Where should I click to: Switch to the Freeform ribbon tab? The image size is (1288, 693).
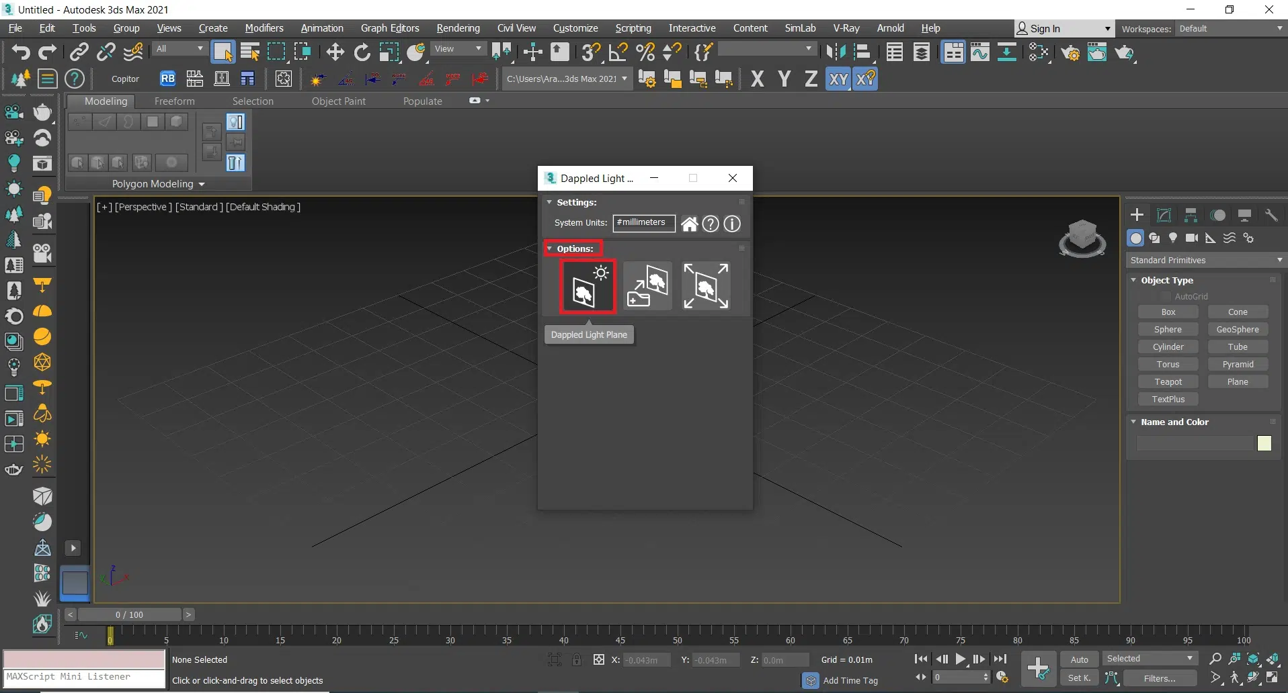click(x=174, y=101)
